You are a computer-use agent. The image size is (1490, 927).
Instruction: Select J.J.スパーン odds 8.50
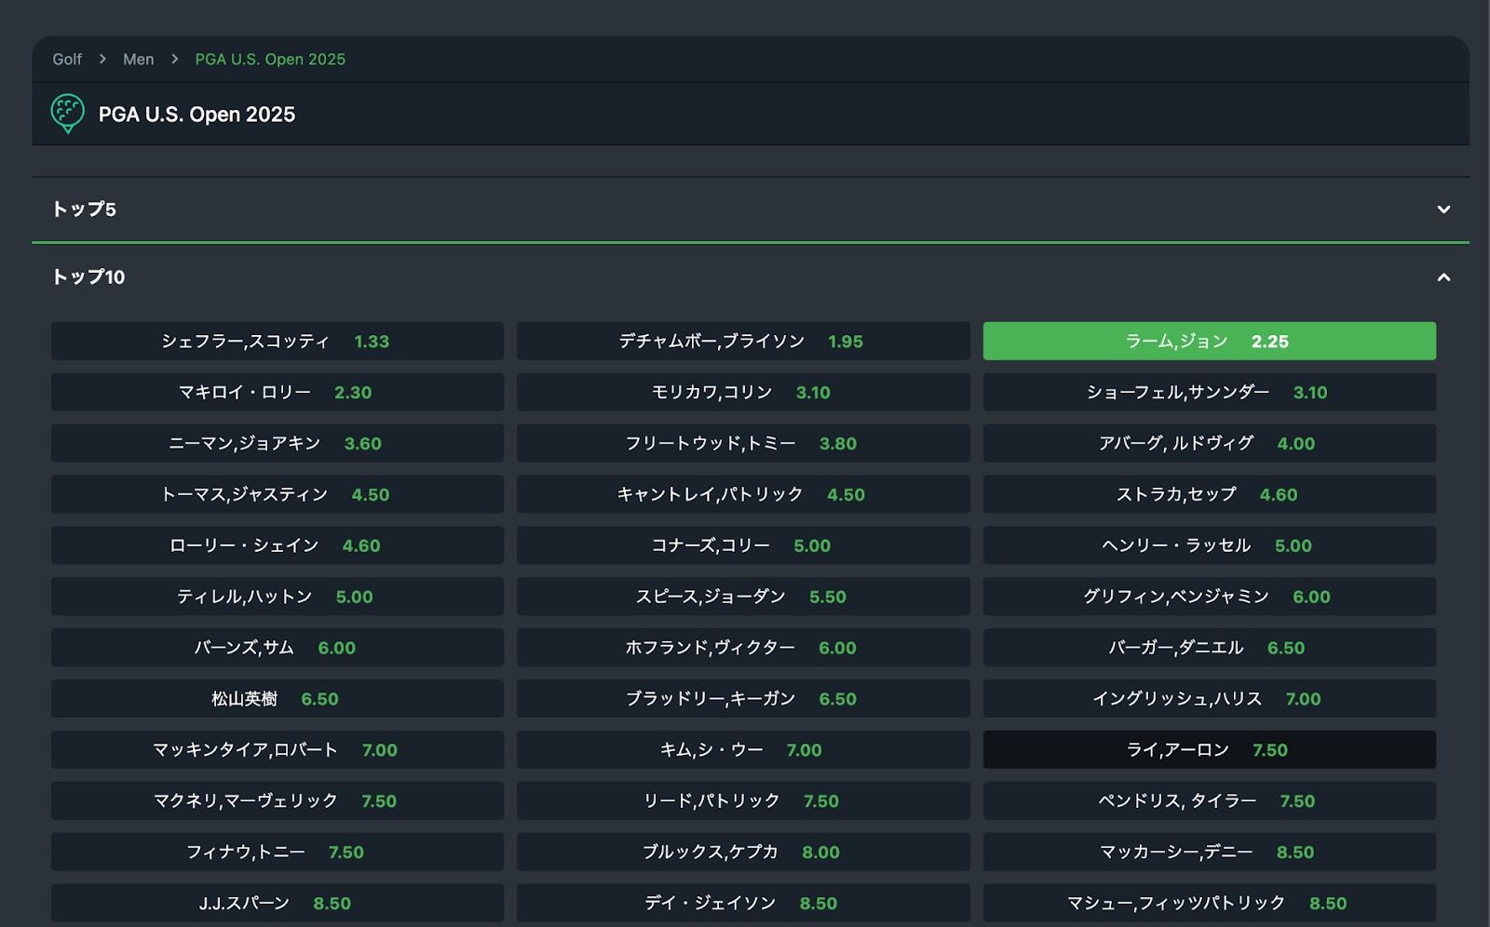click(278, 904)
